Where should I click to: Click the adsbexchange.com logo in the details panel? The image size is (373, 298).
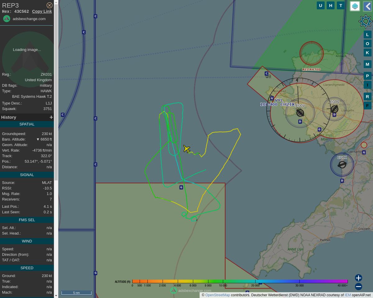pyautogui.click(x=7, y=19)
